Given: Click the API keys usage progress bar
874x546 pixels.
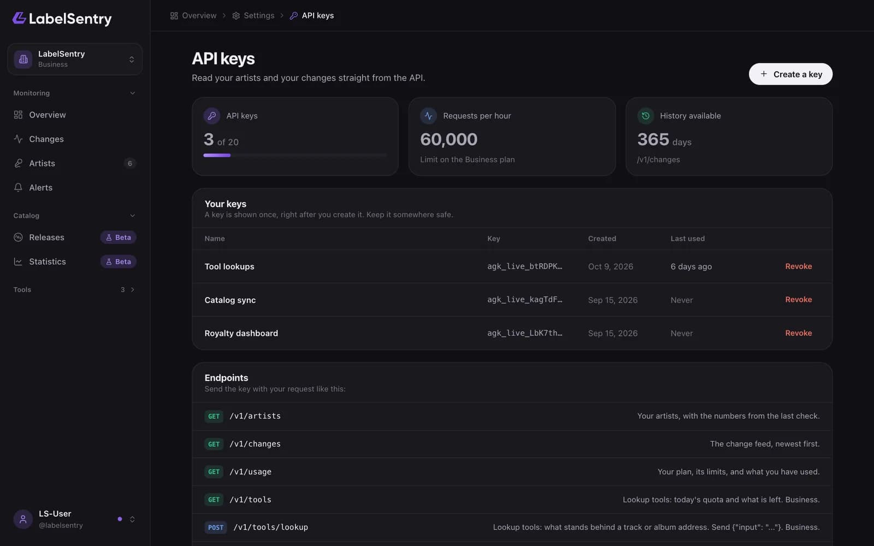Looking at the screenshot, I should tap(295, 155).
